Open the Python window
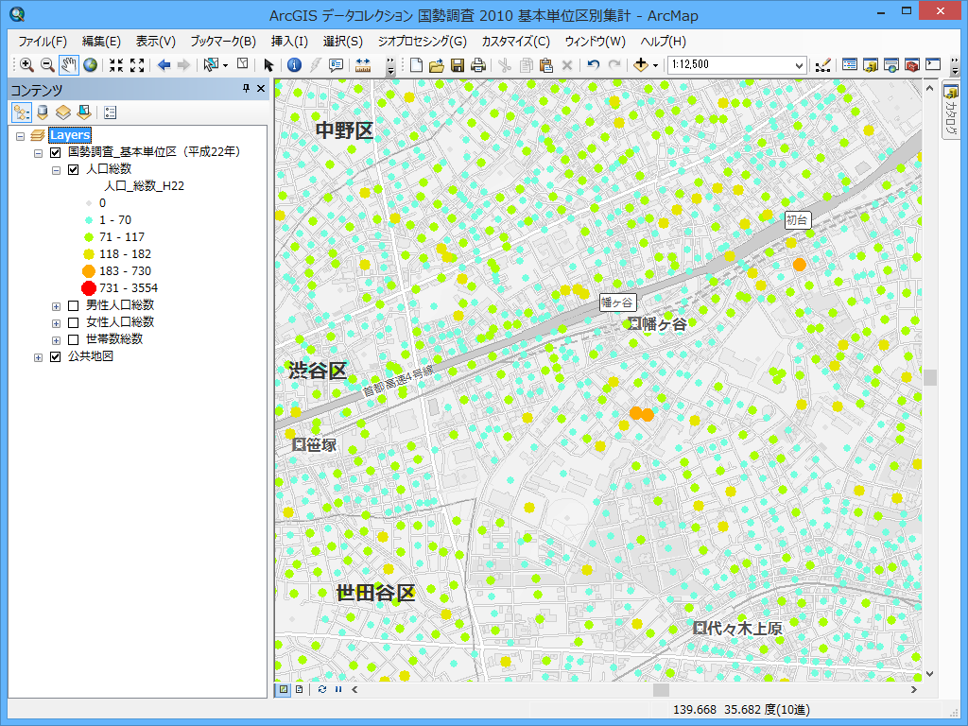 [x=933, y=65]
